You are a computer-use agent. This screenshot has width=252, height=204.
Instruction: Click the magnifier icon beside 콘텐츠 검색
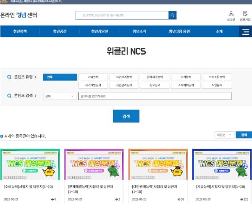[9, 96]
